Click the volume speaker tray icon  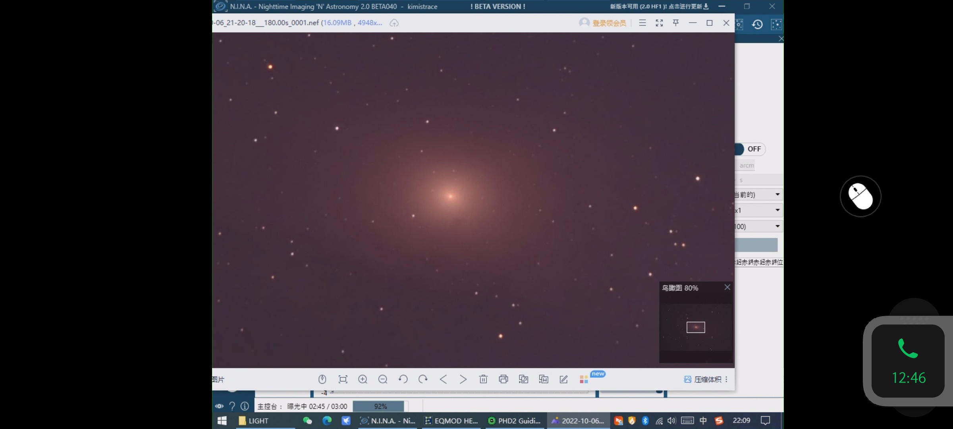(672, 421)
